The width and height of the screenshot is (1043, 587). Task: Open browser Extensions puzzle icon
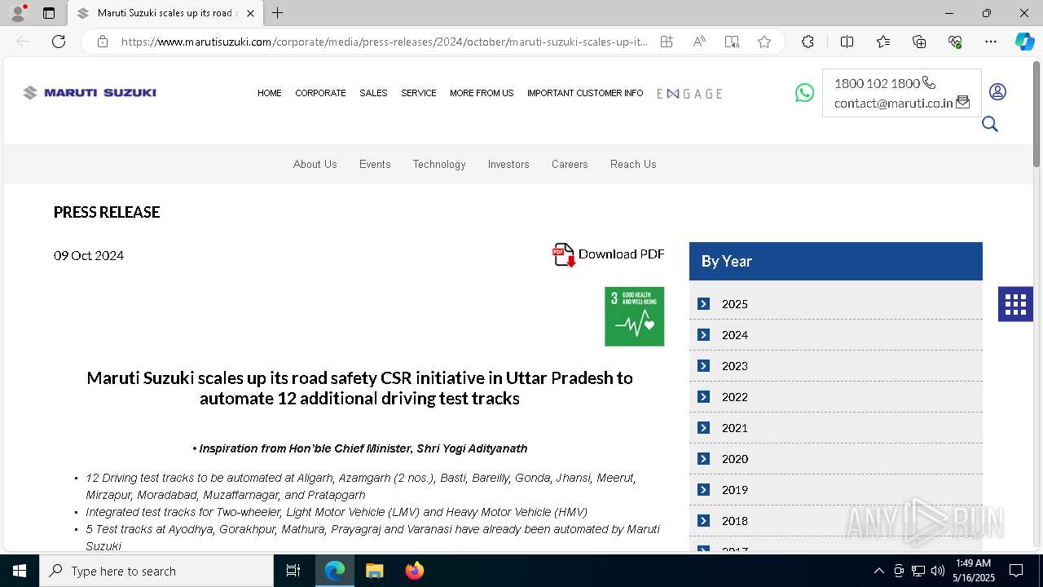tap(808, 42)
